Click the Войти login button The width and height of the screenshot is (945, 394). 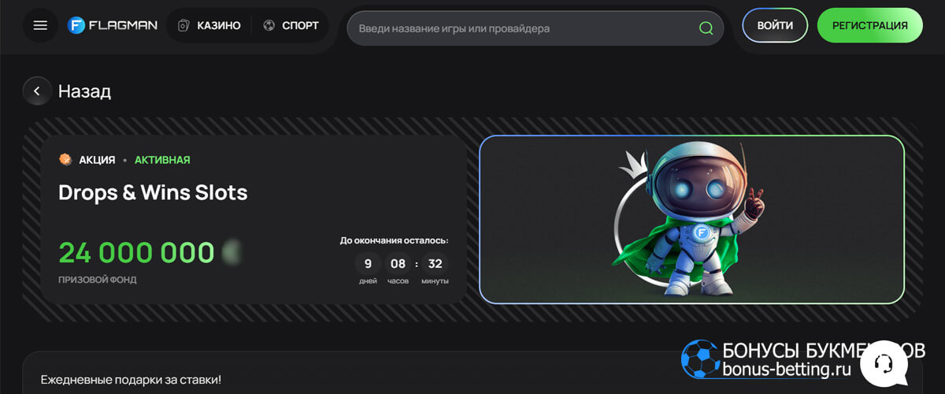tap(775, 25)
